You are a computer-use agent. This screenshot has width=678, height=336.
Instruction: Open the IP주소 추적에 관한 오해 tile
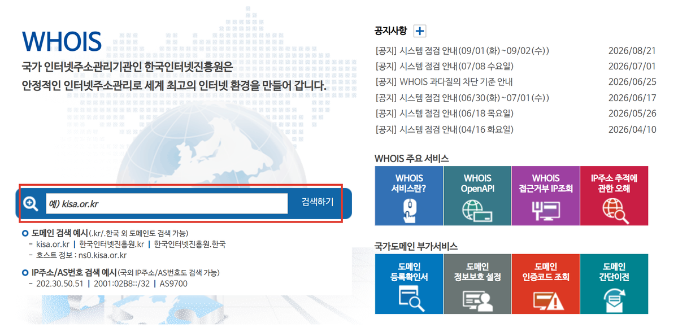[614, 195]
